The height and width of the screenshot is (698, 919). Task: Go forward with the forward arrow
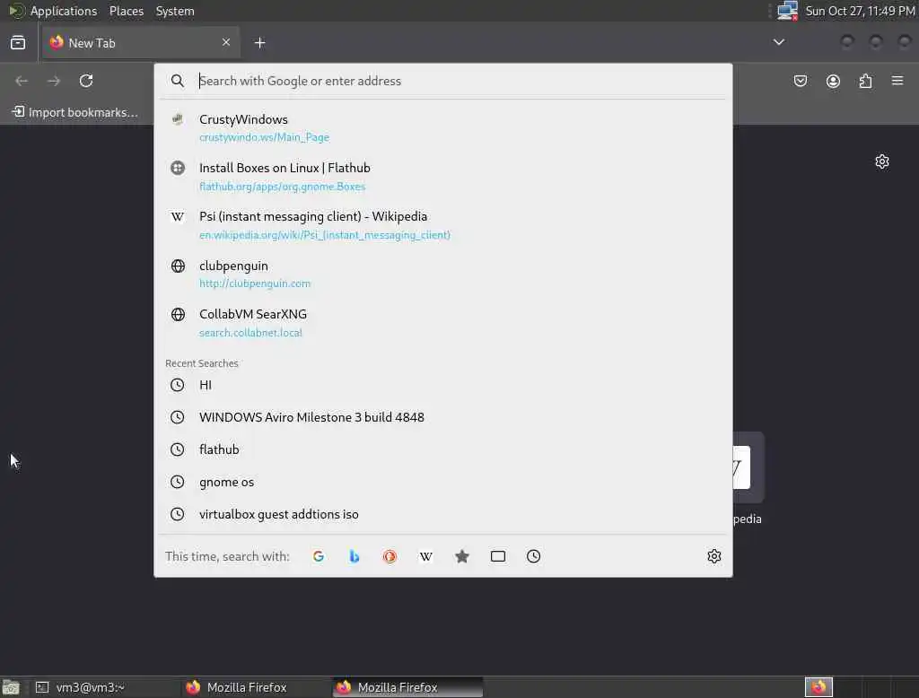coord(54,81)
